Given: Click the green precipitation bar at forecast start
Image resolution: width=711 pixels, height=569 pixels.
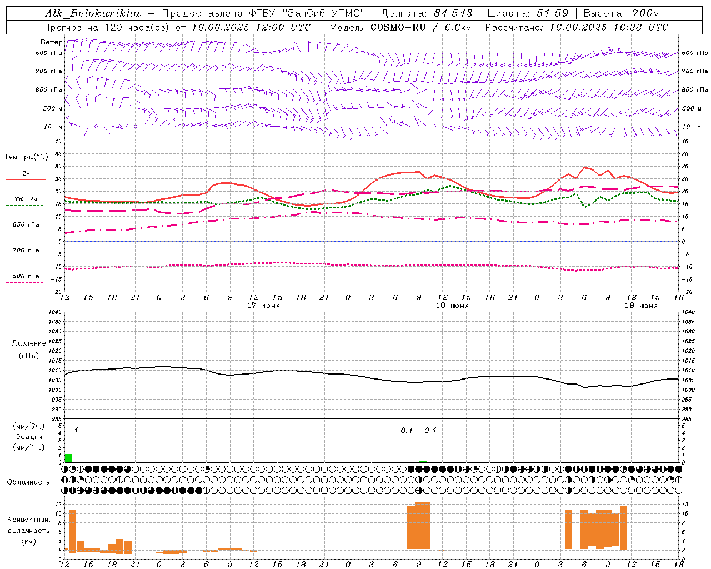Looking at the screenshot, I should (68, 458).
